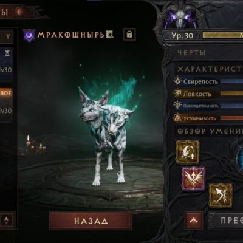This screenshot has height=243, width=243.
Task: Expand the red up-chevron button
Action: coord(194,221)
